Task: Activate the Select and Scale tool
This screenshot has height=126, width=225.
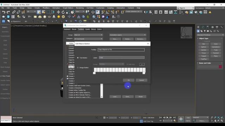Action: click(x=68, y=12)
